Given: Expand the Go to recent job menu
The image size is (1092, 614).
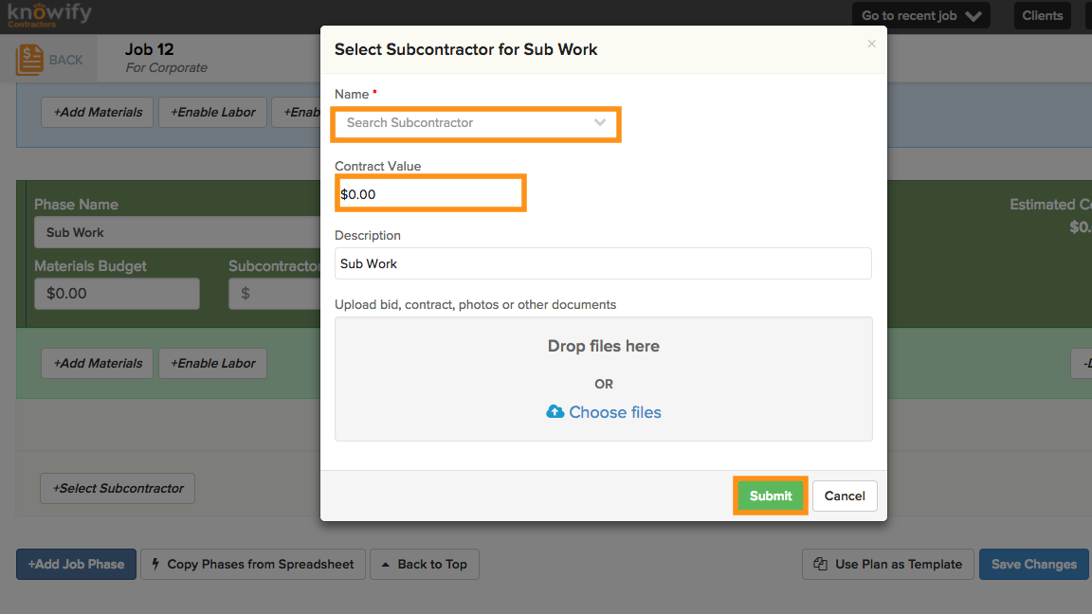Looking at the screenshot, I should pos(920,16).
